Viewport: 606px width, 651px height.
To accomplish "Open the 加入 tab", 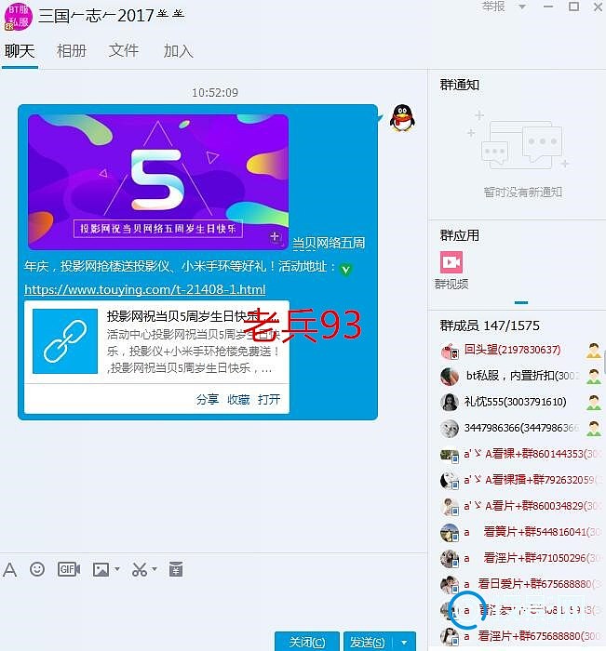I will click(179, 51).
